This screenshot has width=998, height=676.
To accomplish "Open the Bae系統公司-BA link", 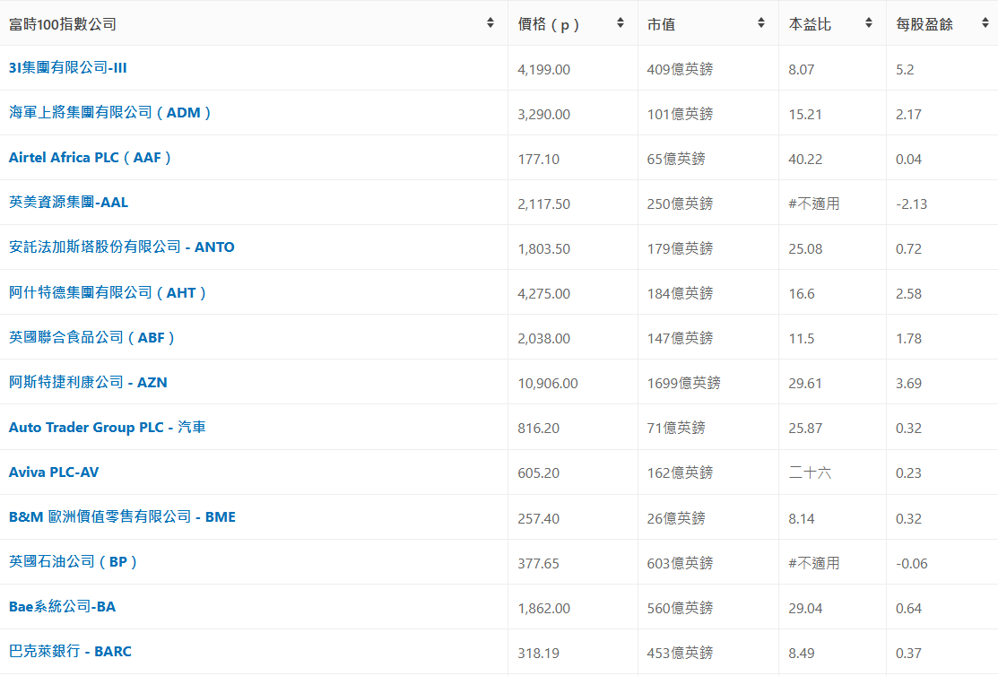I will (63, 607).
